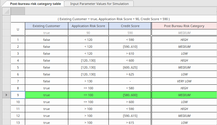The width and height of the screenshot is (217, 125).
Task: Select row number 1 header
Action: coord(18,40)
